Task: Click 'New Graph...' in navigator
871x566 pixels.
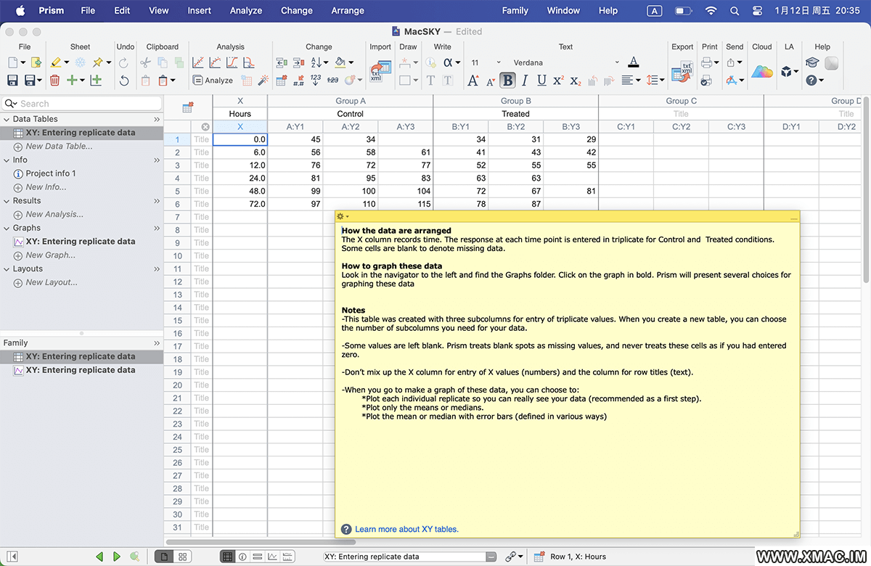Action: click(50, 255)
